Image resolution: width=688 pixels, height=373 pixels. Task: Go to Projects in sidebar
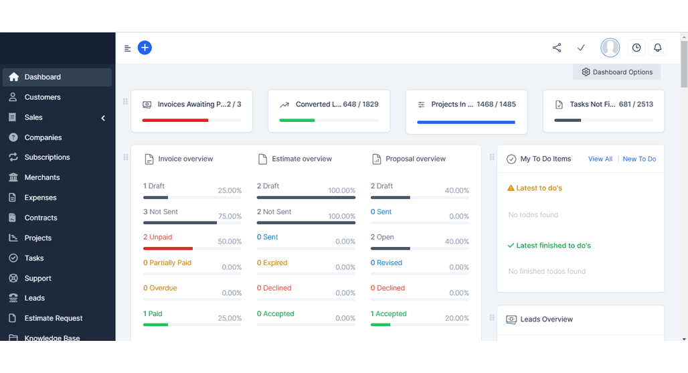tap(37, 238)
